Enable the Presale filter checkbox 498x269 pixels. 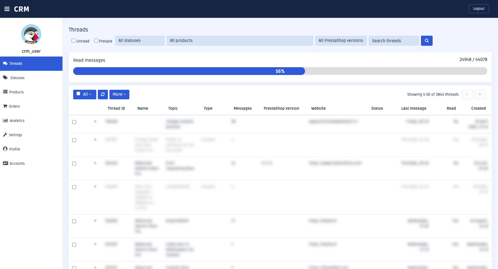tap(96, 41)
